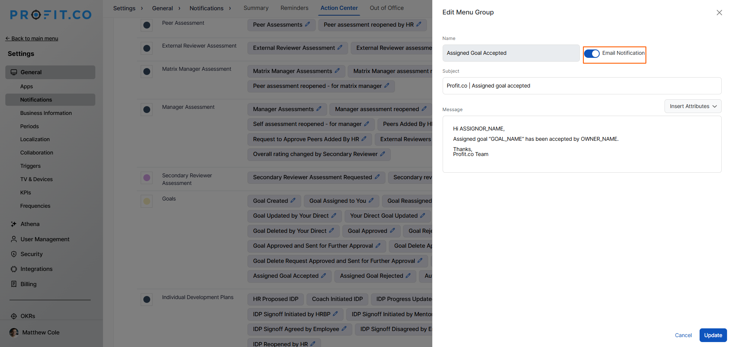
Task: Open the Out of Office tab
Action: point(387,8)
